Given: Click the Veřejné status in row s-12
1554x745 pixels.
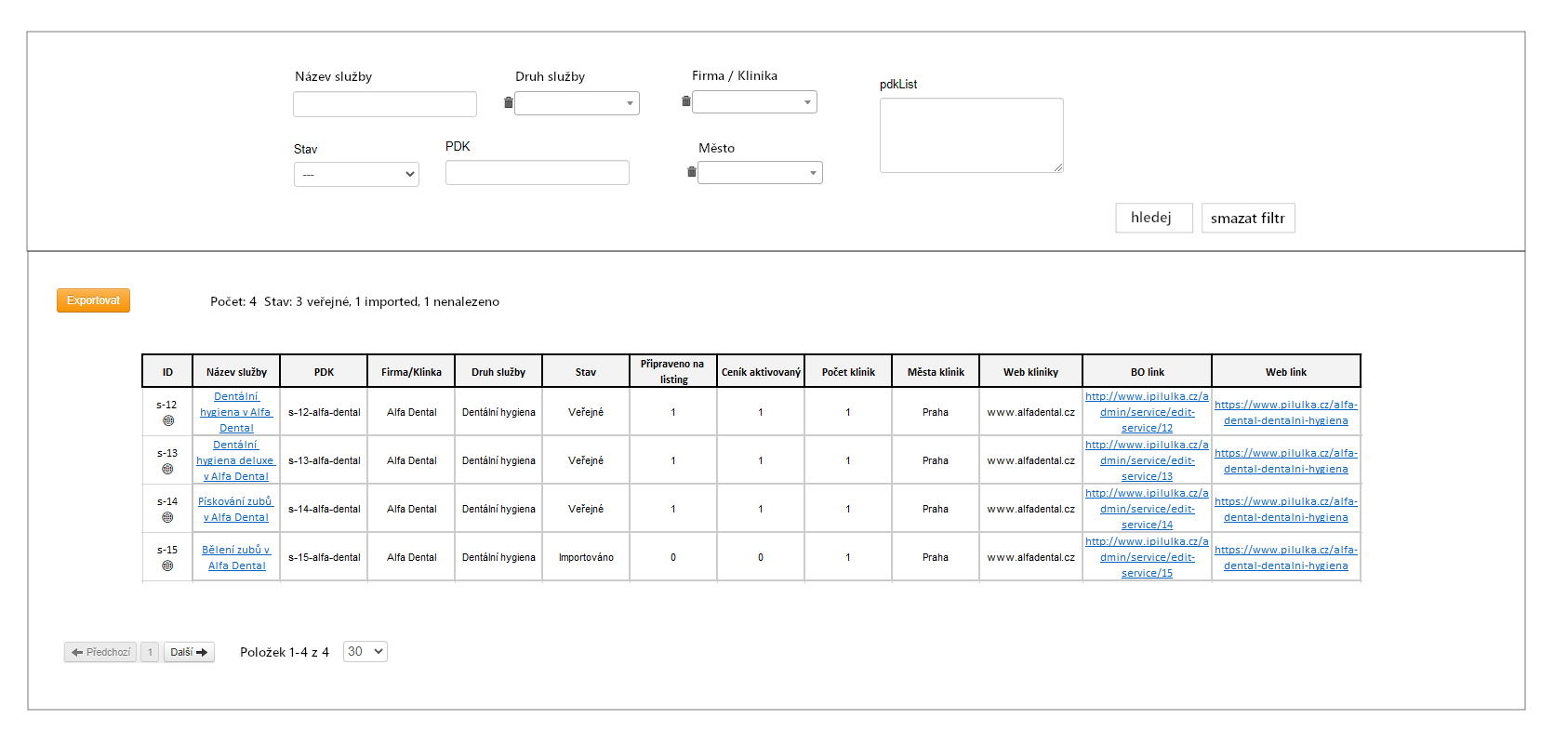Looking at the screenshot, I should [x=586, y=412].
